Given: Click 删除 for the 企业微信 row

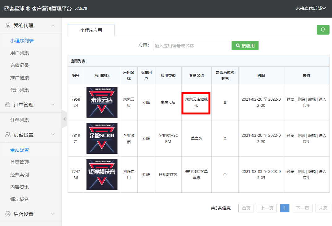Looking at the screenshot, I should pyautogui.click(x=301, y=136).
